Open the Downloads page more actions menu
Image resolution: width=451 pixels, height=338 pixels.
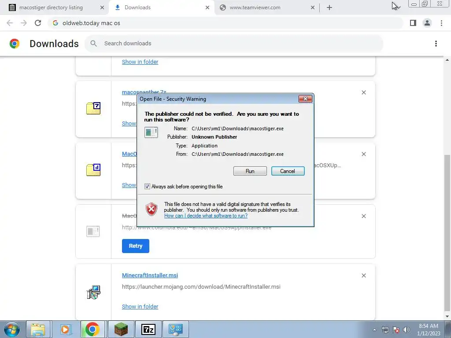click(x=436, y=44)
